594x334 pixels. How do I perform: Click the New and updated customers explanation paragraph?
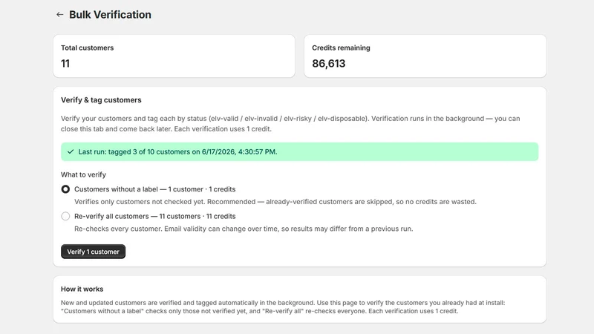point(283,307)
